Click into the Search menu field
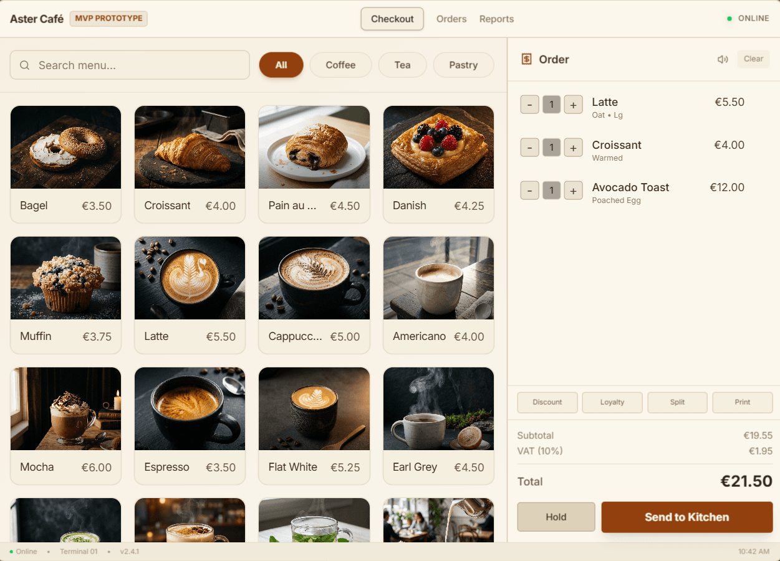780x561 pixels. pos(130,65)
